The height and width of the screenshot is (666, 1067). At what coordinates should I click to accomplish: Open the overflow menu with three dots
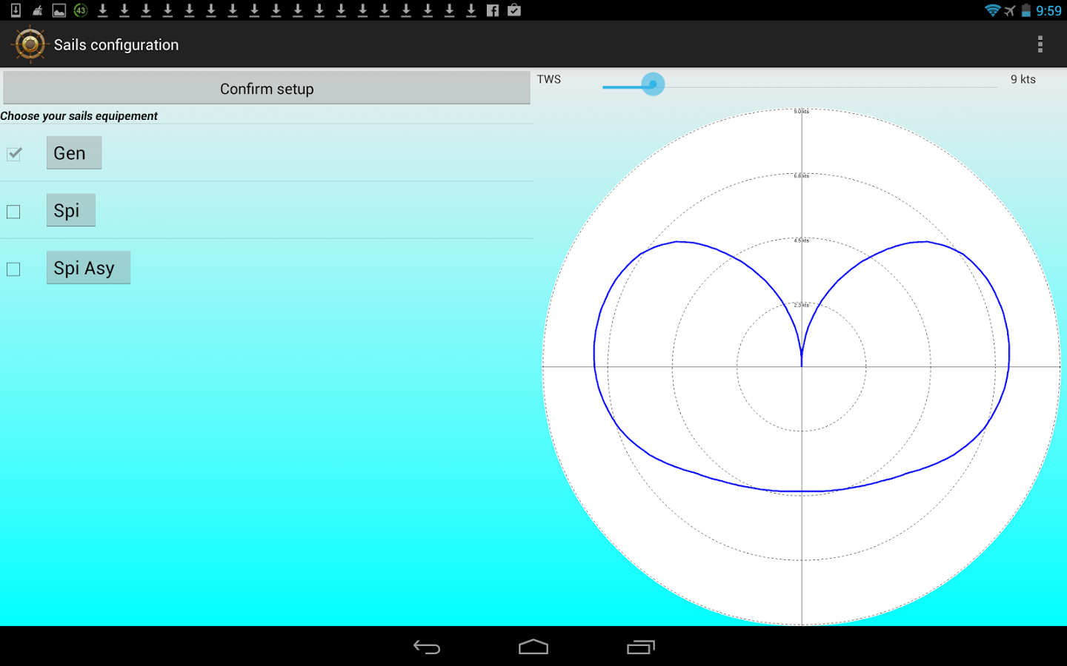click(1040, 44)
